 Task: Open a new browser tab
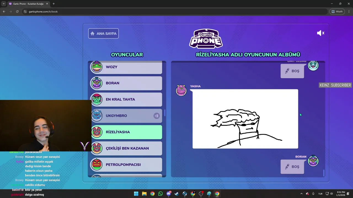click(54, 4)
